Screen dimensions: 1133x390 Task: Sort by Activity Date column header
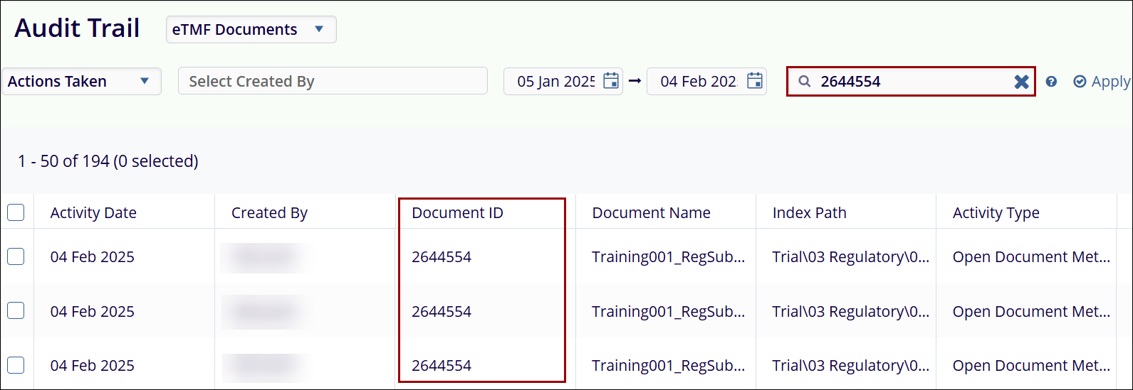[93, 212]
